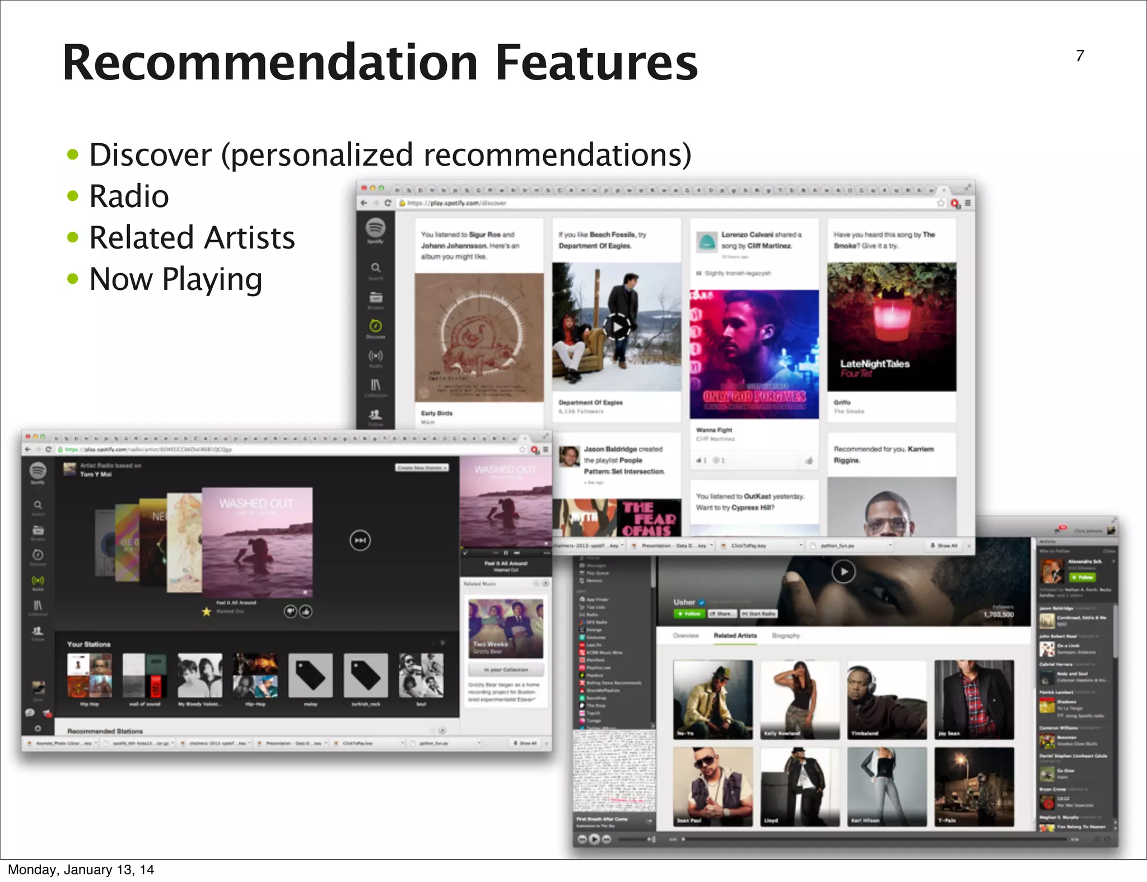Open Hip Hop station thumbnail
Viewport: 1147px width, 882px height.
point(90,675)
